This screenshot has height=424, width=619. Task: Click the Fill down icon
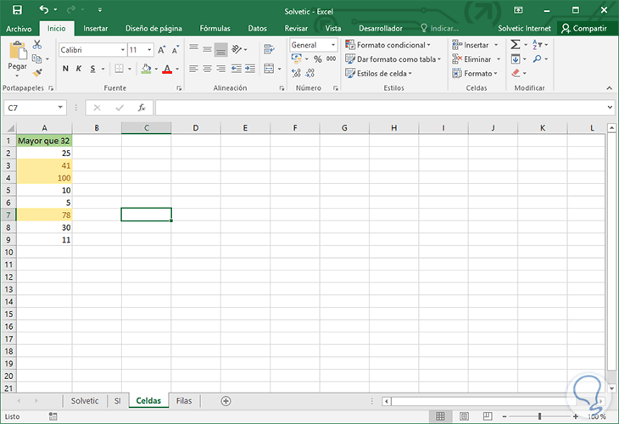(x=516, y=59)
